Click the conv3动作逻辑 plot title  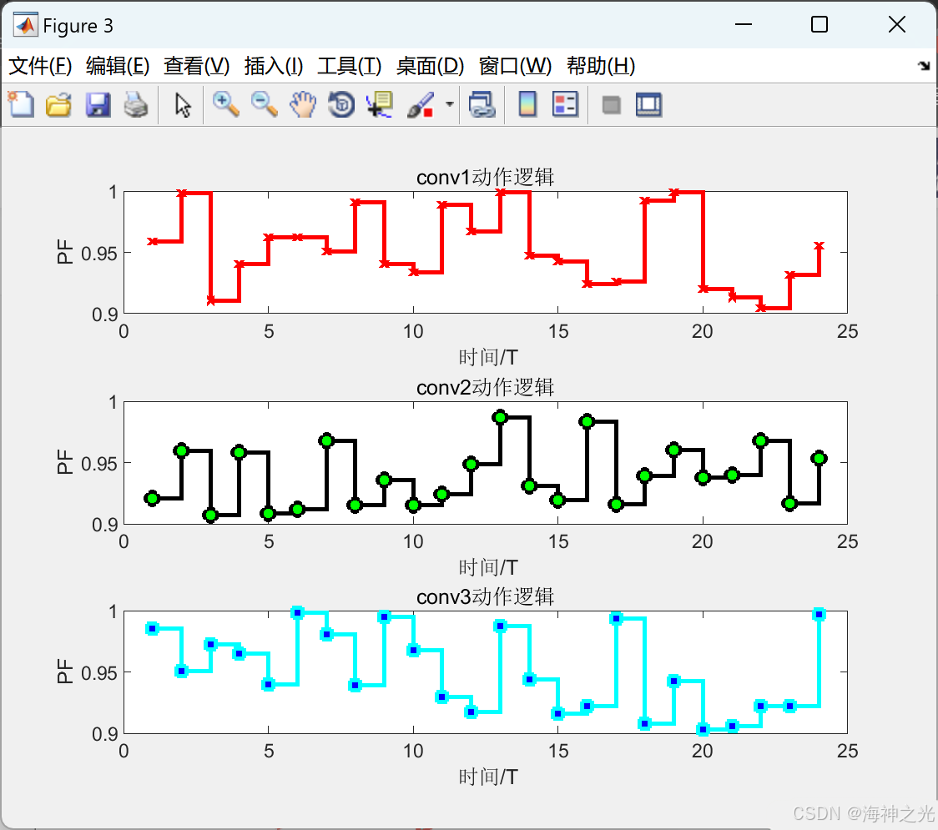click(485, 596)
